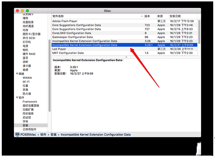Open 已停用软件 in the sidebar

[29, 129]
